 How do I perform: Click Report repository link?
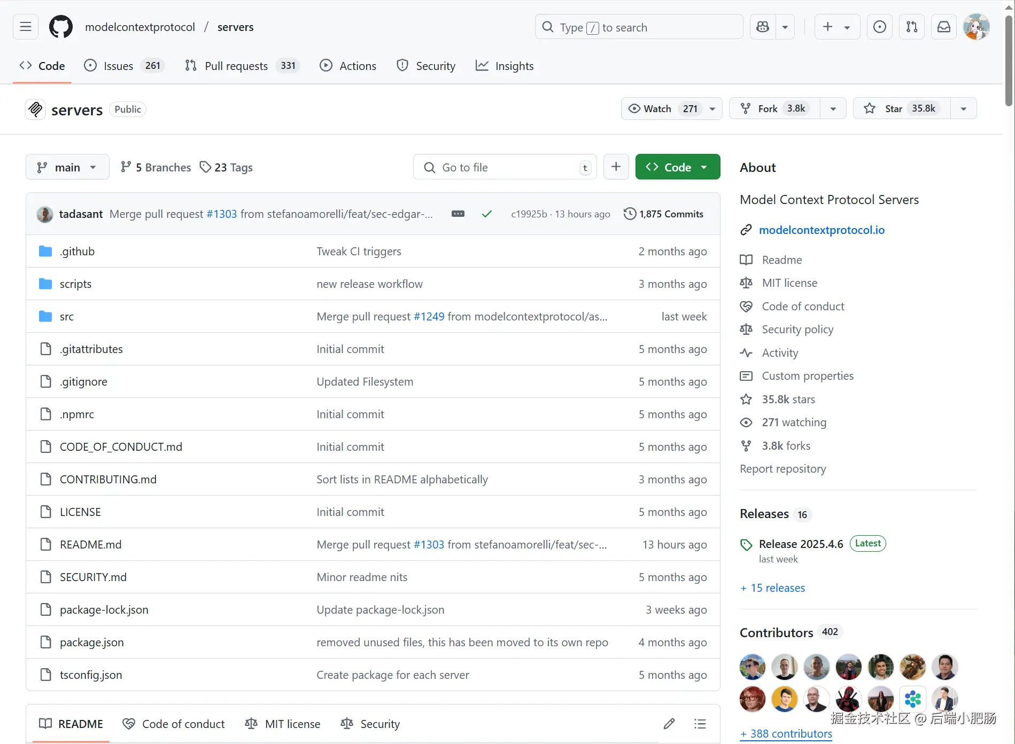tap(782, 468)
